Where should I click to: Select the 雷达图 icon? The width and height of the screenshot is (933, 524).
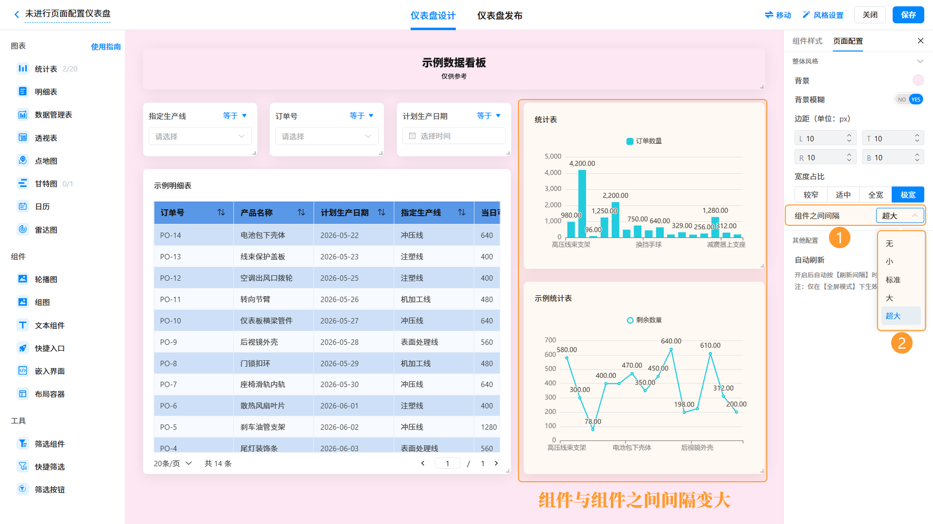pyautogui.click(x=23, y=229)
